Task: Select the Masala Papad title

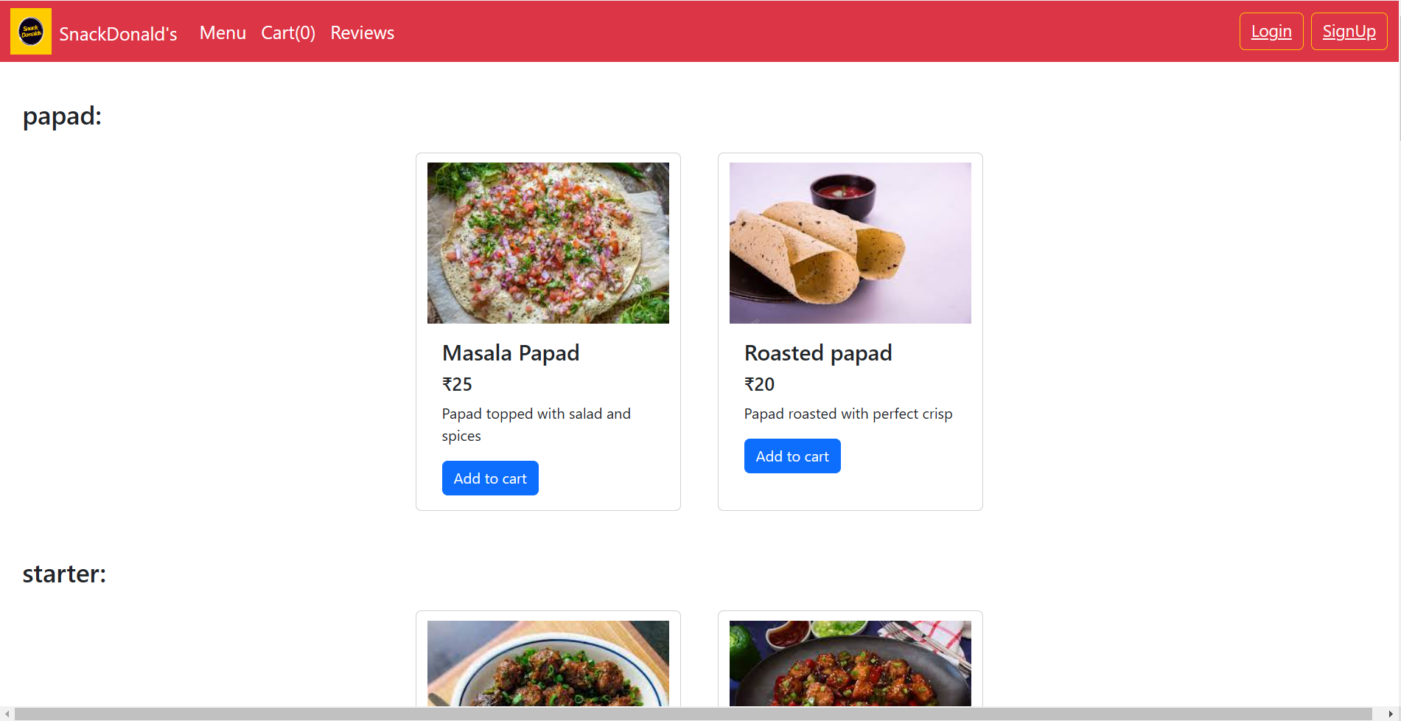Action: click(511, 353)
